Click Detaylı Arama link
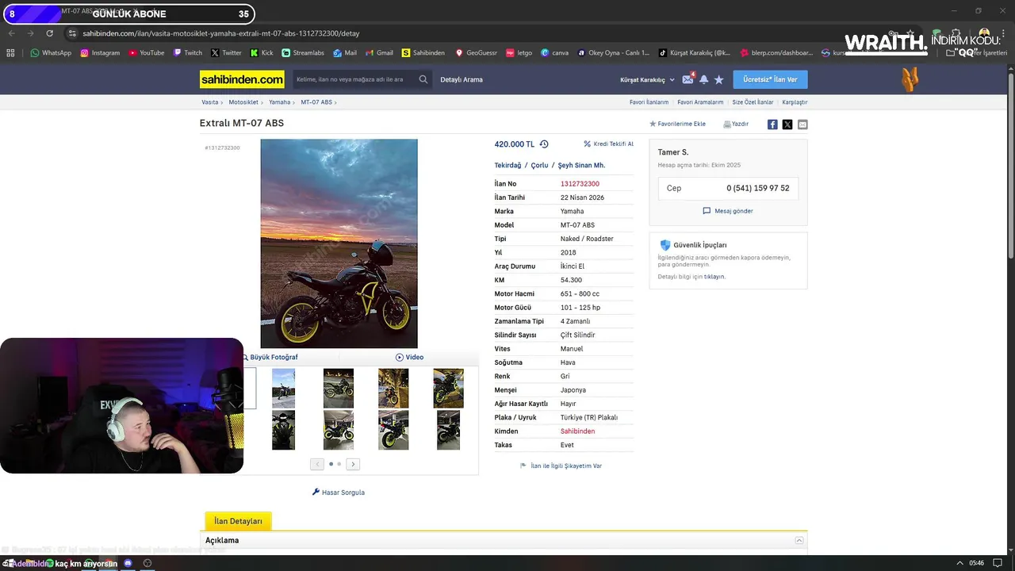 [462, 79]
